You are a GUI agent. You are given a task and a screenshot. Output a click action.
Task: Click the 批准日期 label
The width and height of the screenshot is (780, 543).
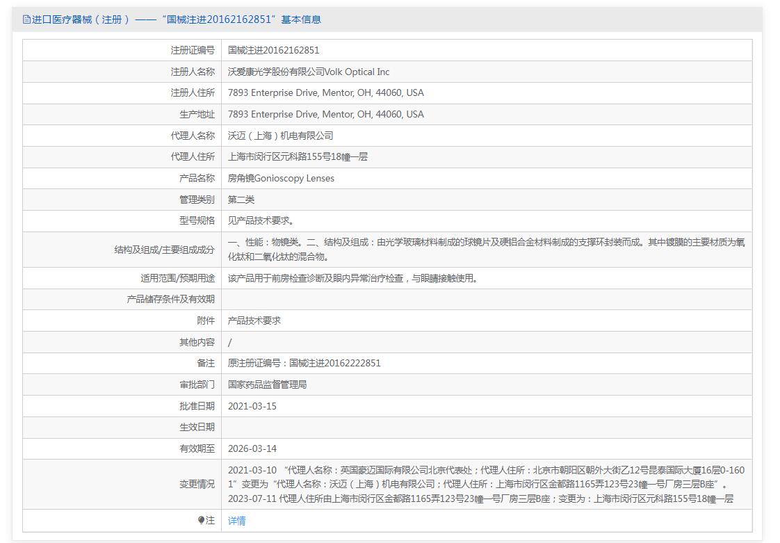point(197,406)
